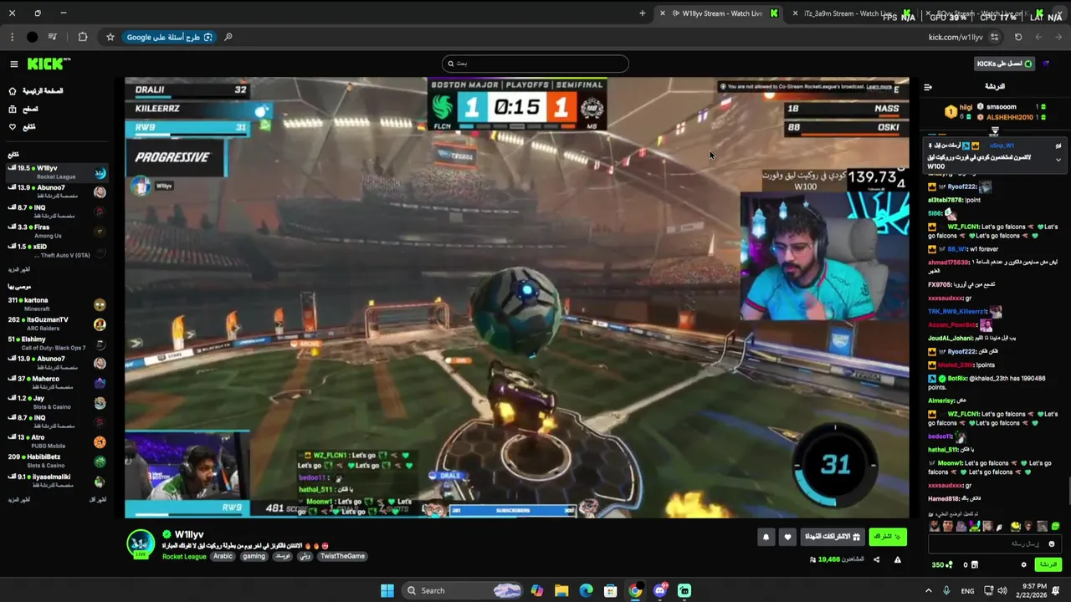Click the Get KICKs button
Image resolution: width=1071 pixels, height=602 pixels.
tap(1005, 64)
